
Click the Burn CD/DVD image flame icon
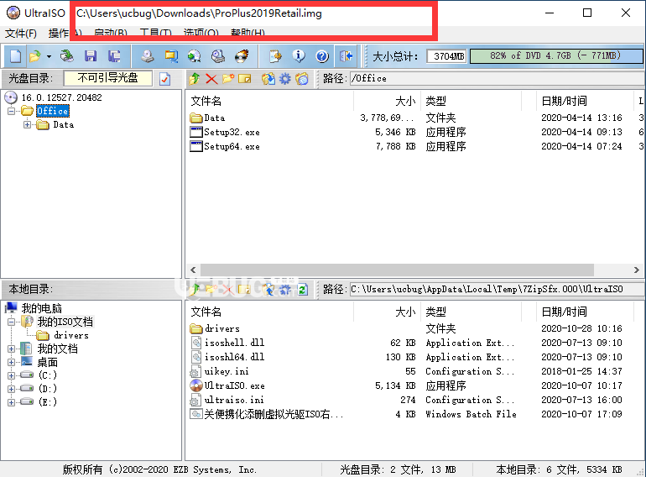pos(242,56)
